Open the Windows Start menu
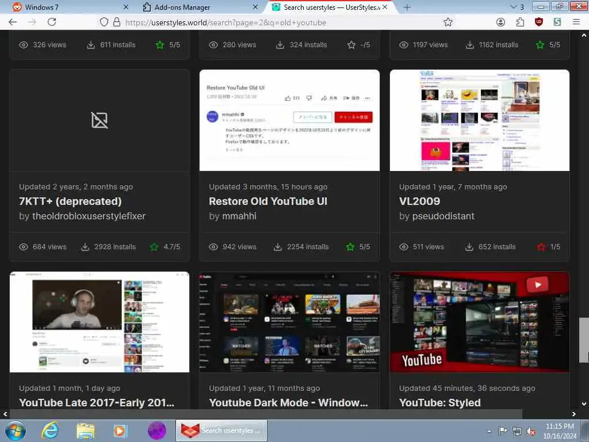This screenshot has height=442, width=589. (16, 430)
